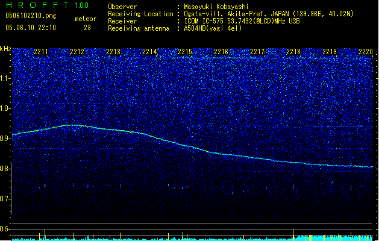Click the kHz axis unit label
Image resolution: width=379 pixels, height=241 pixels.
(x=5, y=49)
